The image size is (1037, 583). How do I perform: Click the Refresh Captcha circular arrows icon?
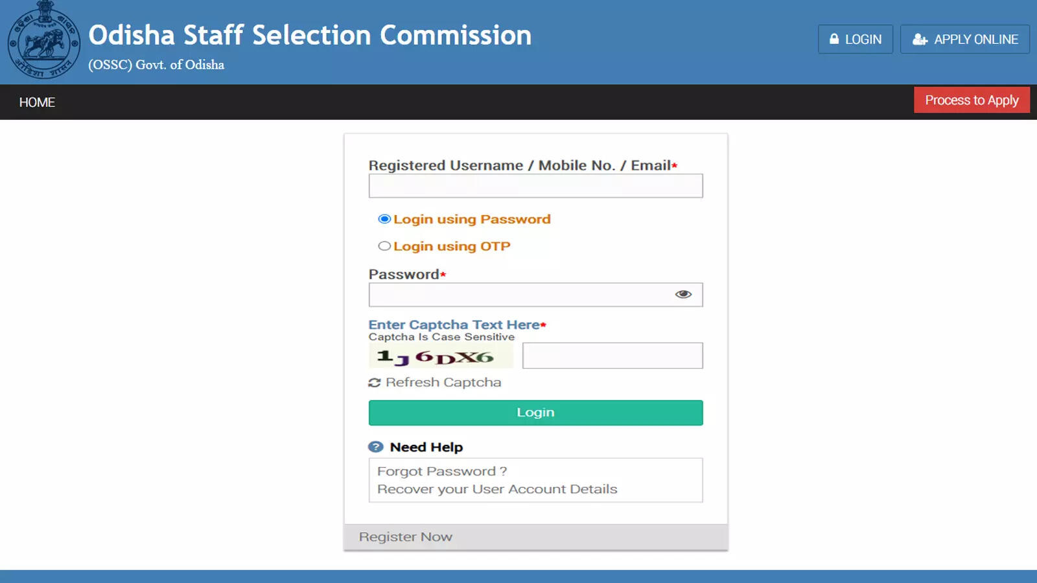(375, 382)
